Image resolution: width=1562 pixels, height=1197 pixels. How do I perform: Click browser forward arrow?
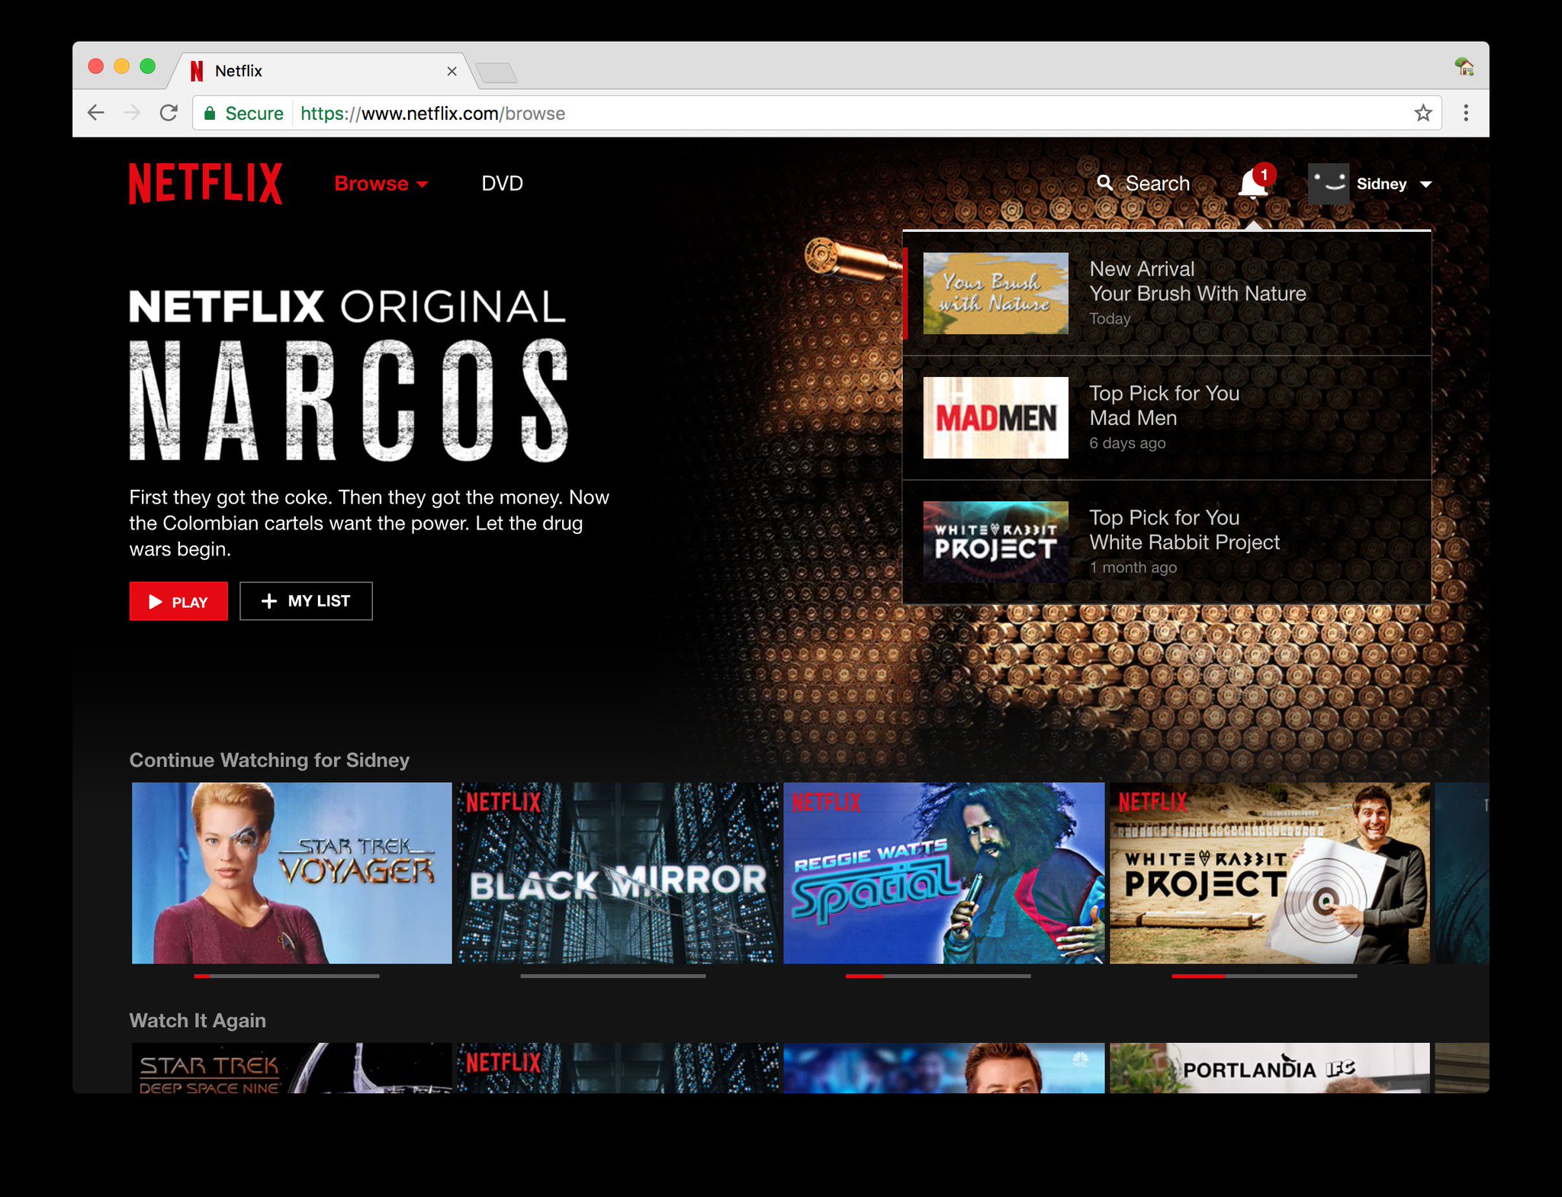pyautogui.click(x=132, y=113)
